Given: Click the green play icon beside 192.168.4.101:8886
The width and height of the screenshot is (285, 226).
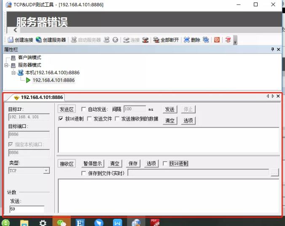Looking at the screenshot, I should pyautogui.click(x=28, y=80).
